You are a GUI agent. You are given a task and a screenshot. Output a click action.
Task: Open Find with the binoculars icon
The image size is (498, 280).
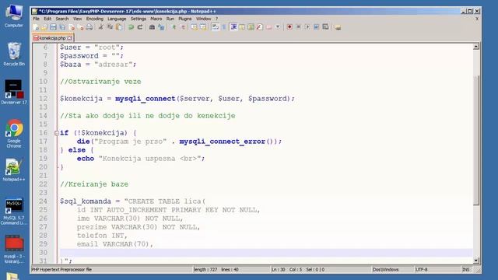[x=152, y=27]
